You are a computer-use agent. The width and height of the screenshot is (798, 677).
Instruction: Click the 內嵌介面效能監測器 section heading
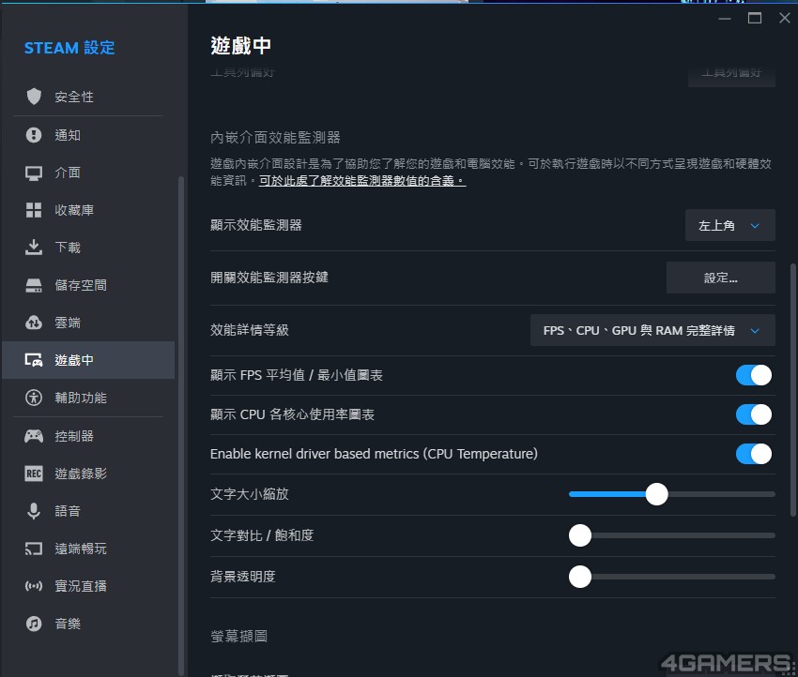coord(275,137)
